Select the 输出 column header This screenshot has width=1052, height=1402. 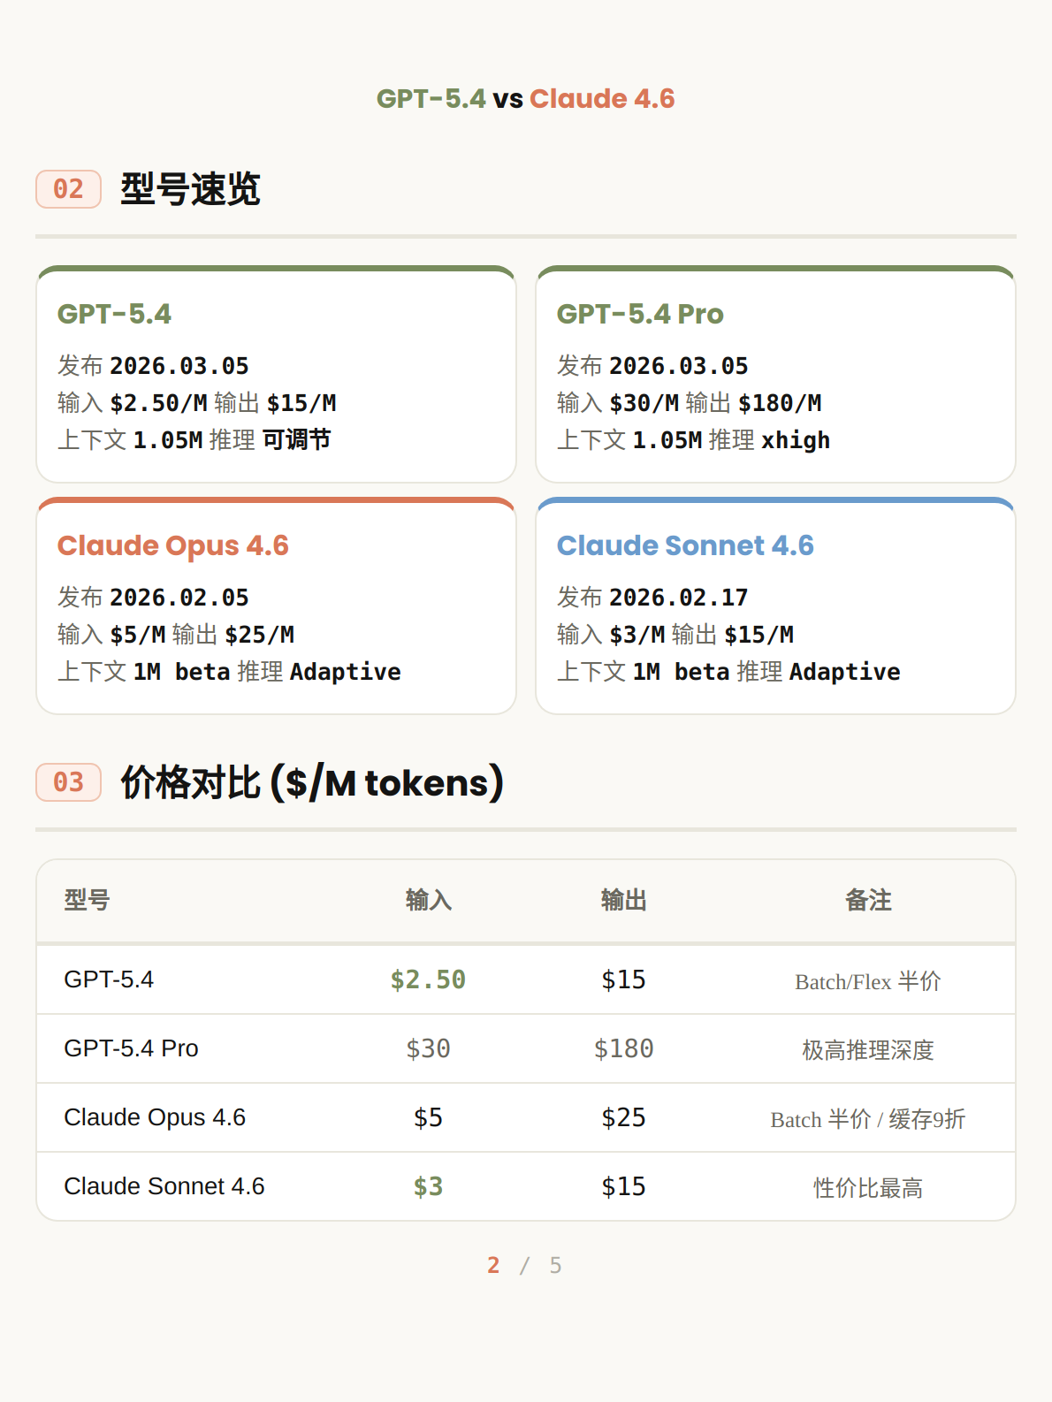click(624, 900)
